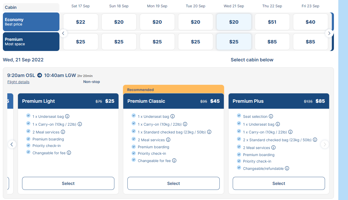This screenshot has width=348, height=200.
Task: Show previous dates in price calendar
Action: coord(63,33)
